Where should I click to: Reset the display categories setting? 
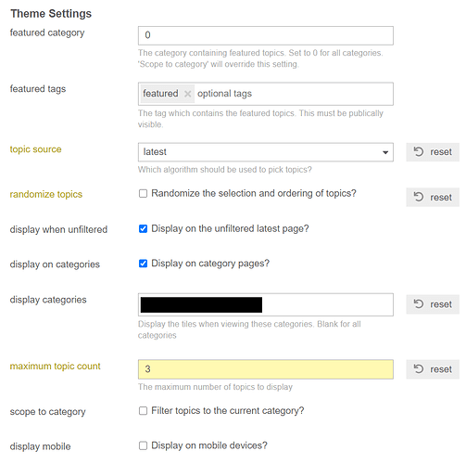433,304
